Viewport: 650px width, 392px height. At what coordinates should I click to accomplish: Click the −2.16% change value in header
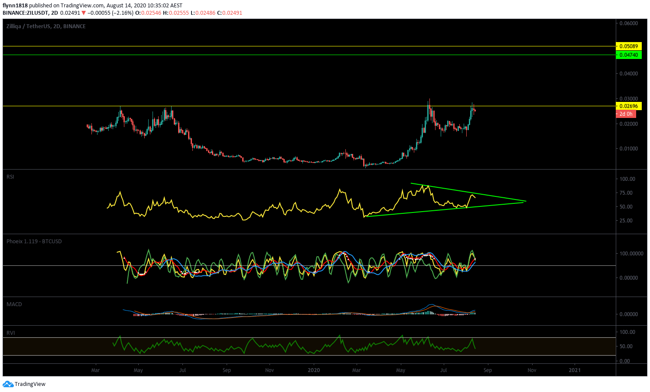123,13
